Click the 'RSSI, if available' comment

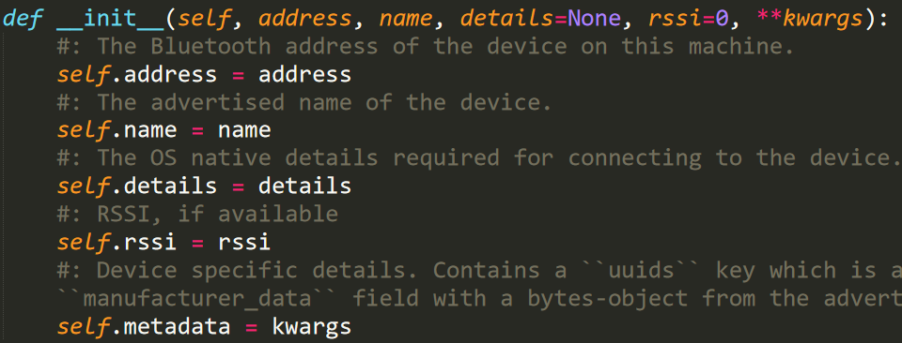click(197, 214)
